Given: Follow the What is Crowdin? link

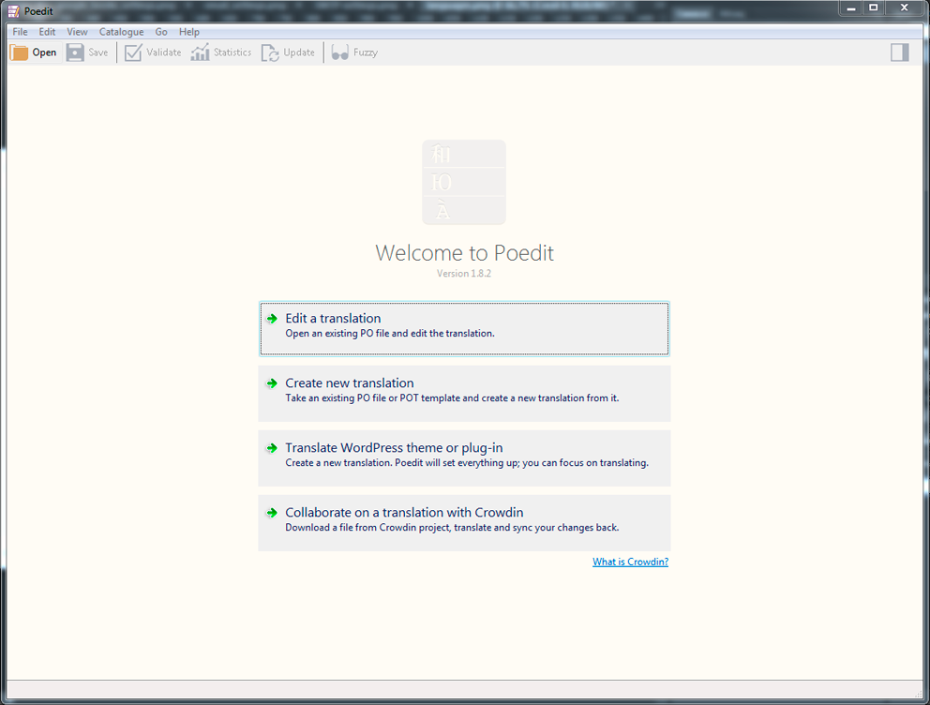Looking at the screenshot, I should click(630, 562).
